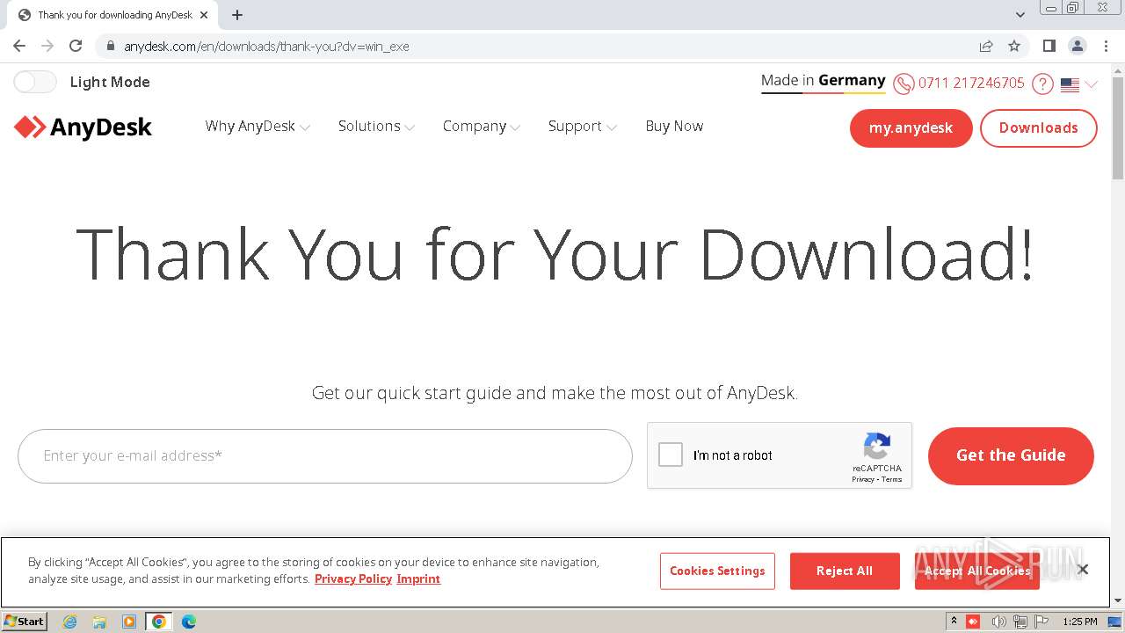Bookmark this page with the star icon
This screenshot has height=633, width=1125.
[x=1014, y=46]
